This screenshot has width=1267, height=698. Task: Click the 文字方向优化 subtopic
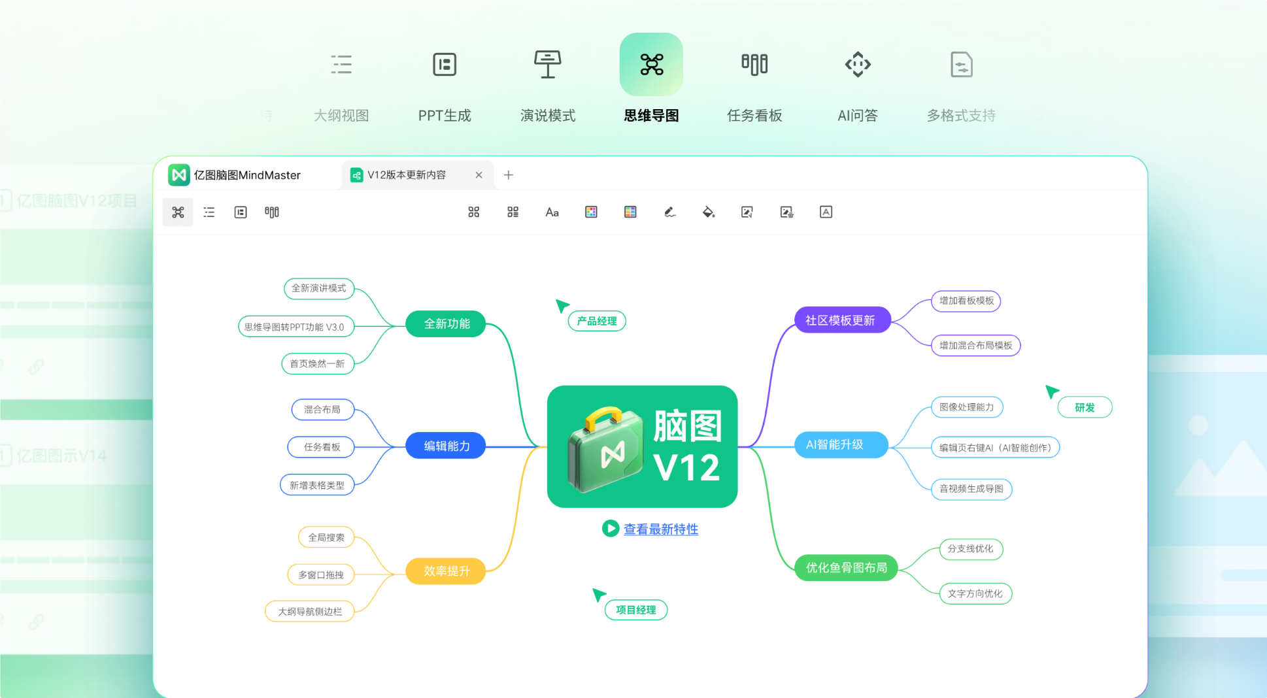click(975, 593)
